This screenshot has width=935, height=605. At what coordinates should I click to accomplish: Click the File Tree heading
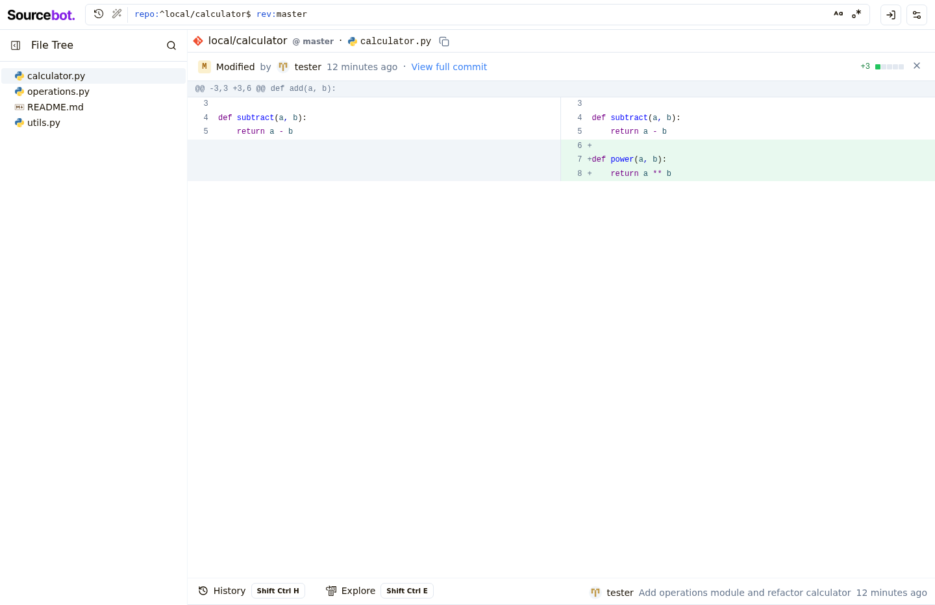(52, 45)
